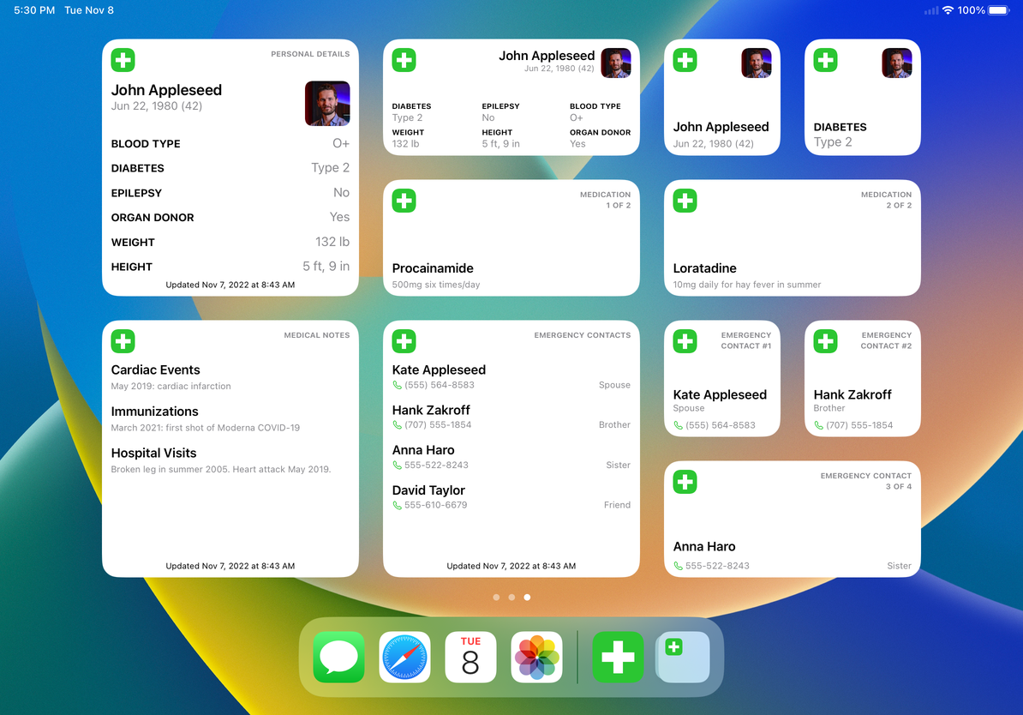This screenshot has height=715, width=1023.
Task: Open the App Library folder in dock
Action: coord(683,657)
